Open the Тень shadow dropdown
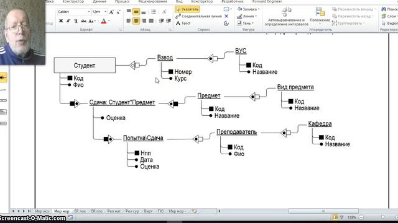The image size is (398, 223). 245,23
